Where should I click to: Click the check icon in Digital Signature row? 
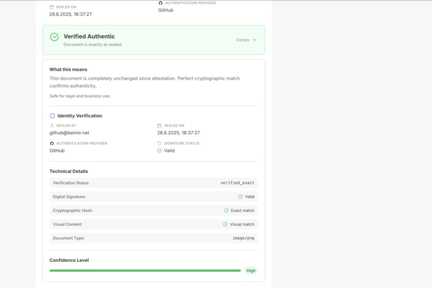tap(241, 196)
